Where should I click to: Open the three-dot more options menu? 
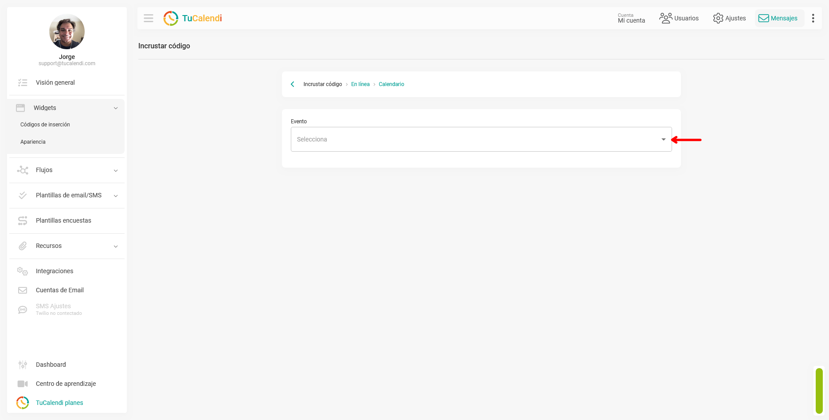(x=813, y=18)
